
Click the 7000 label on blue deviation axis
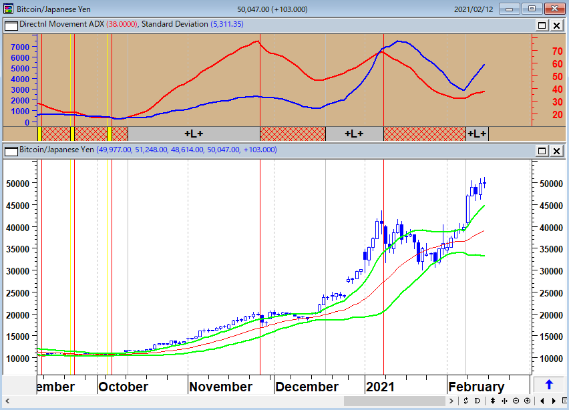pyautogui.click(x=20, y=47)
